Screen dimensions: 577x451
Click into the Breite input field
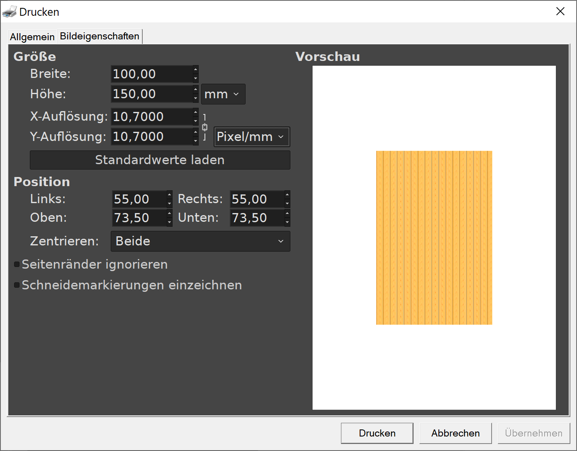pos(152,74)
